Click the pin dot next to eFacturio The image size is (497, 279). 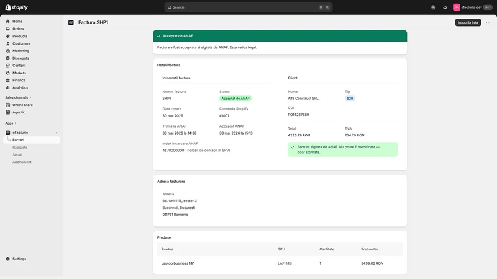coord(57,133)
